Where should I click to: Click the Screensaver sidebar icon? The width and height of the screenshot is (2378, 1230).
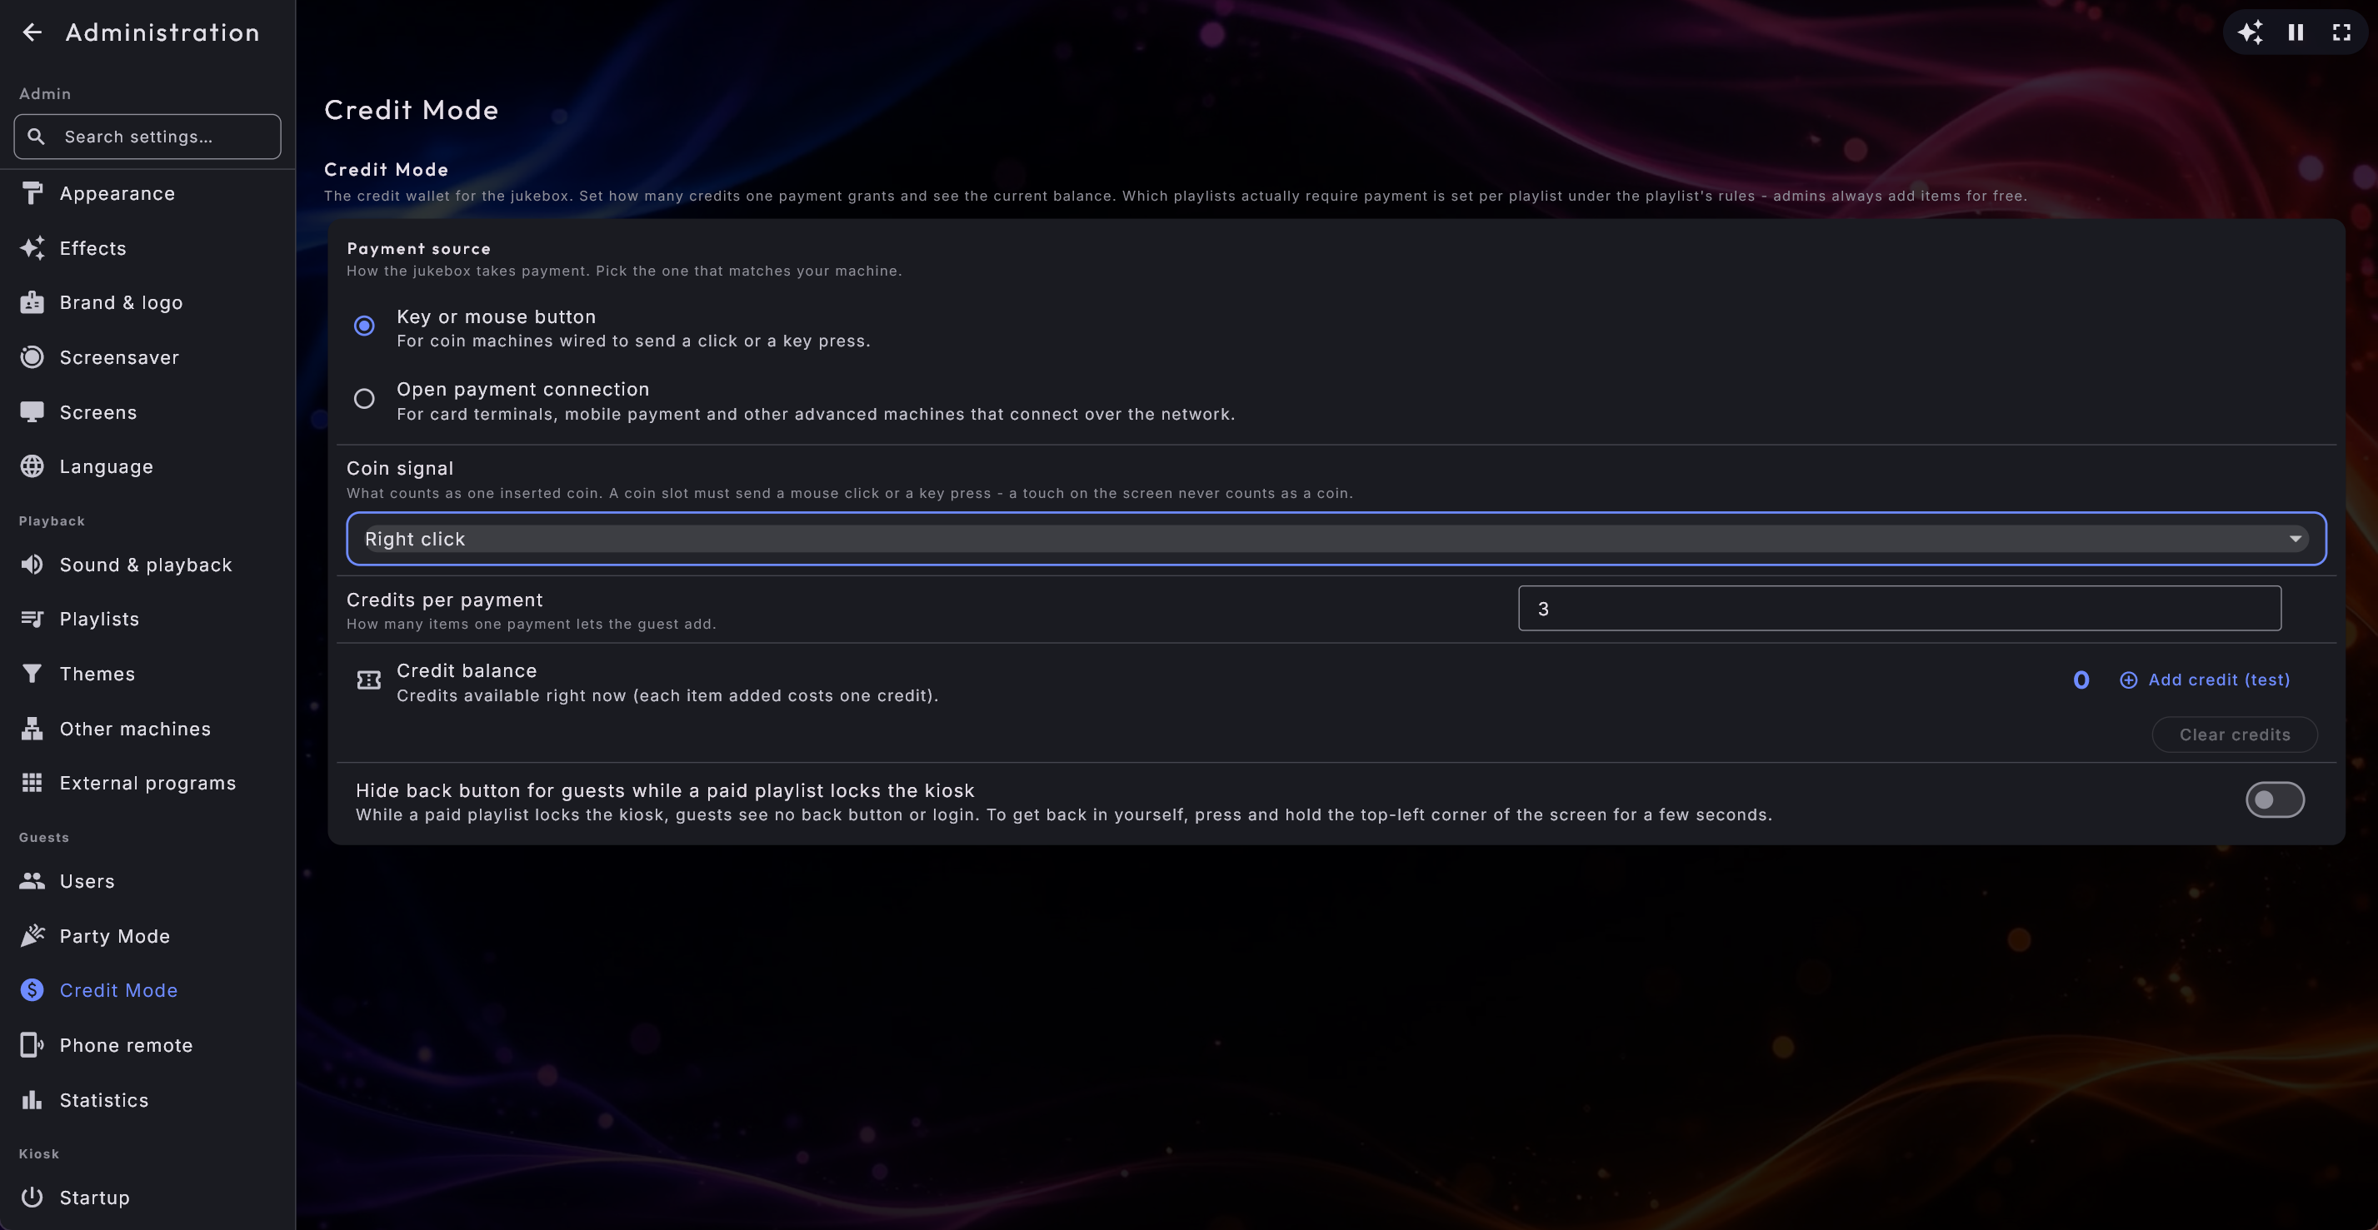[32, 357]
